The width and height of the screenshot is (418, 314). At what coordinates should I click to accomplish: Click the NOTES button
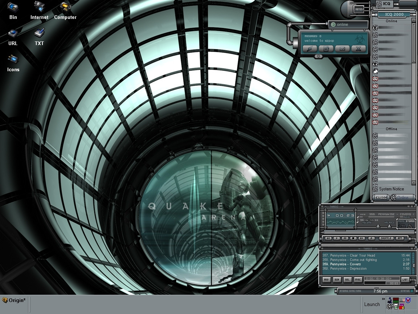(359, 9)
